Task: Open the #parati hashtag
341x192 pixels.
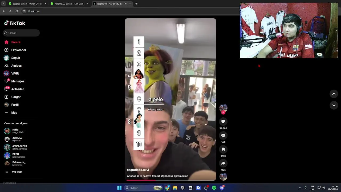Action: (156, 176)
